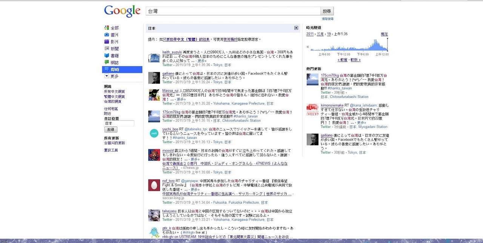Click inside the search box containing 台灣

point(233,11)
